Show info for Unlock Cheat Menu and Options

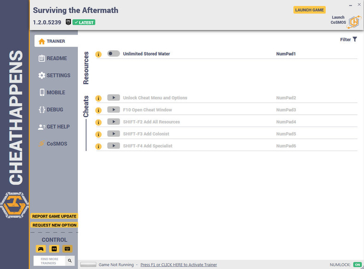click(x=99, y=99)
